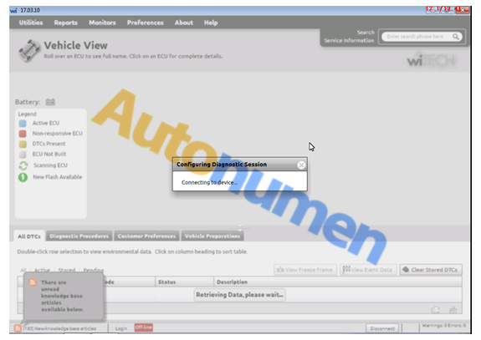Open New knowledge base articles link
This screenshot has width=481, height=340.
(60, 328)
